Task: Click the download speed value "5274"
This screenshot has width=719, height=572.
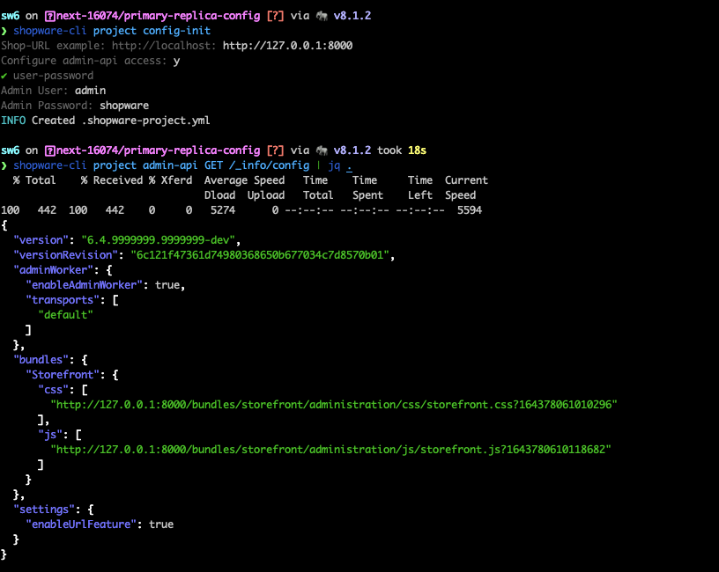Action: [x=223, y=210]
